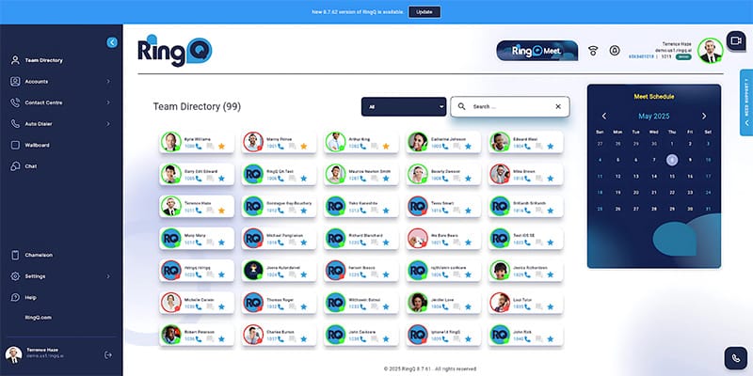Open the floating dialer phone button
The height and width of the screenshot is (376, 753).
[736, 358]
